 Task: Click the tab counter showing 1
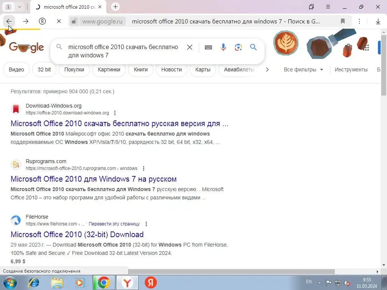pos(8,7)
